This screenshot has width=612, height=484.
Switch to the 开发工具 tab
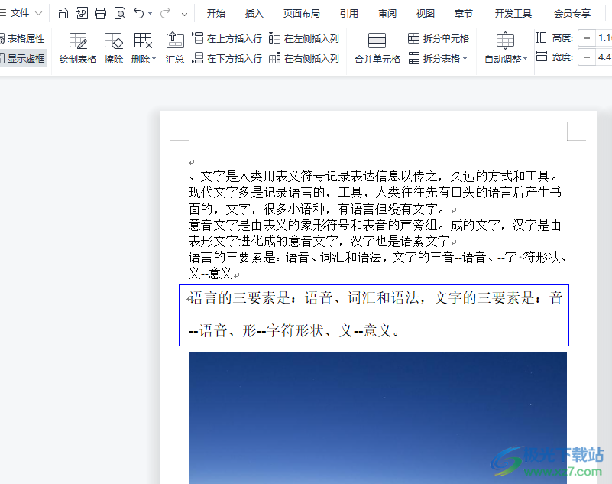coord(513,14)
